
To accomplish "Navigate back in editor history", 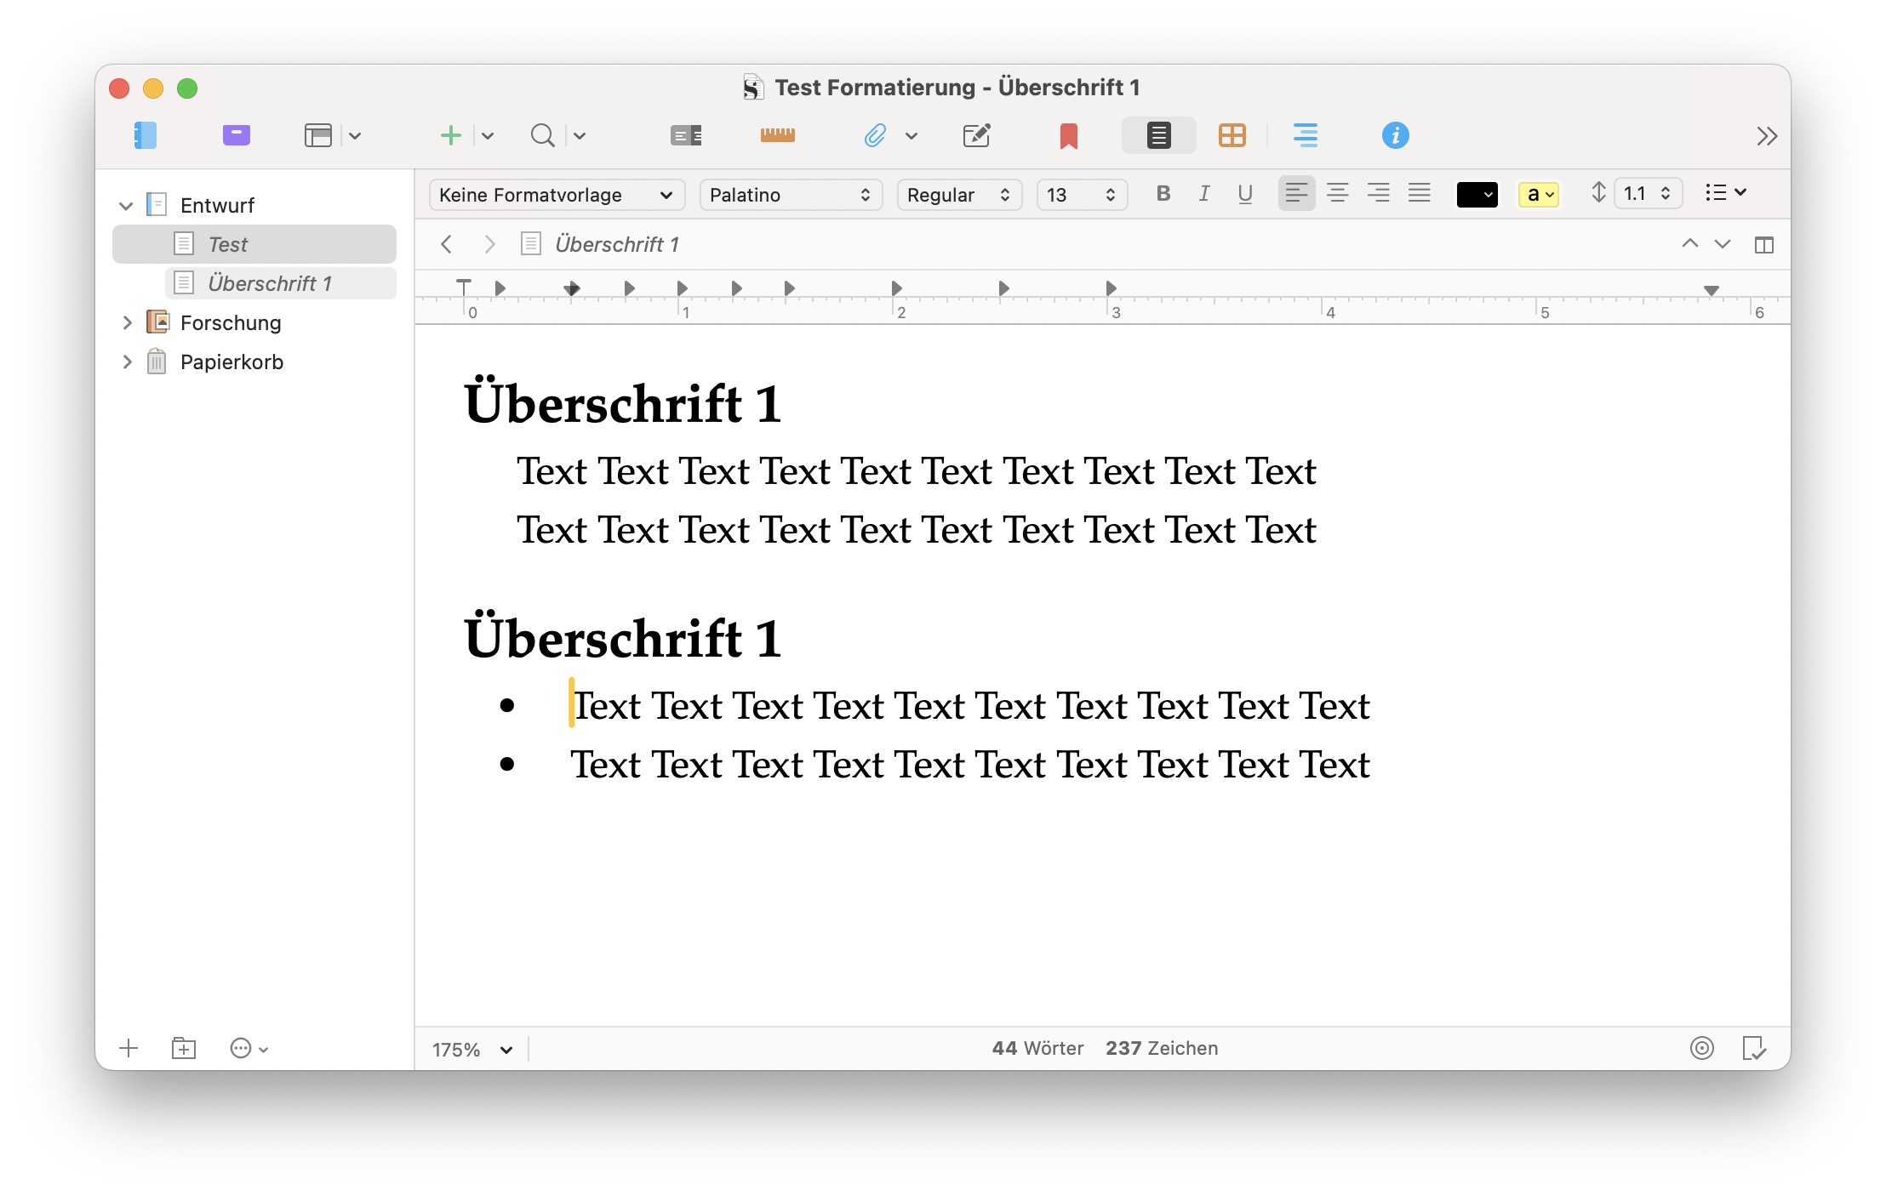I will pyautogui.click(x=446, y=245).
